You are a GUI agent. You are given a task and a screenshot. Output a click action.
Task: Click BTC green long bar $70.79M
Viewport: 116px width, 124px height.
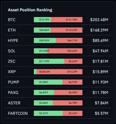click(x=42, y=20)
